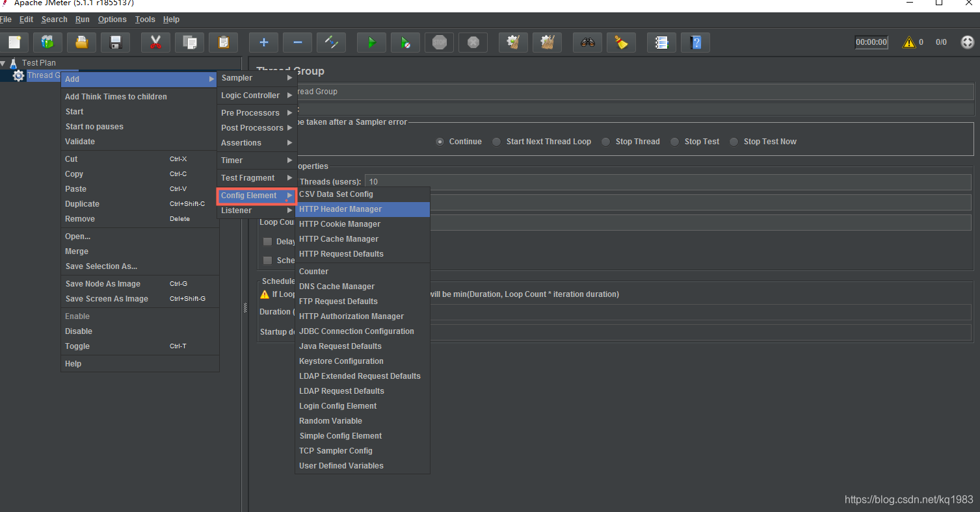This screenshot has width=980, height=512.
Task: Click the Thread Group name input field
Action: pos(635,92)
